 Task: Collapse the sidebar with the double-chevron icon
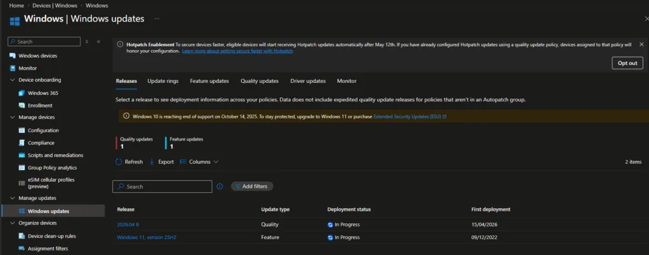[98, 42]
